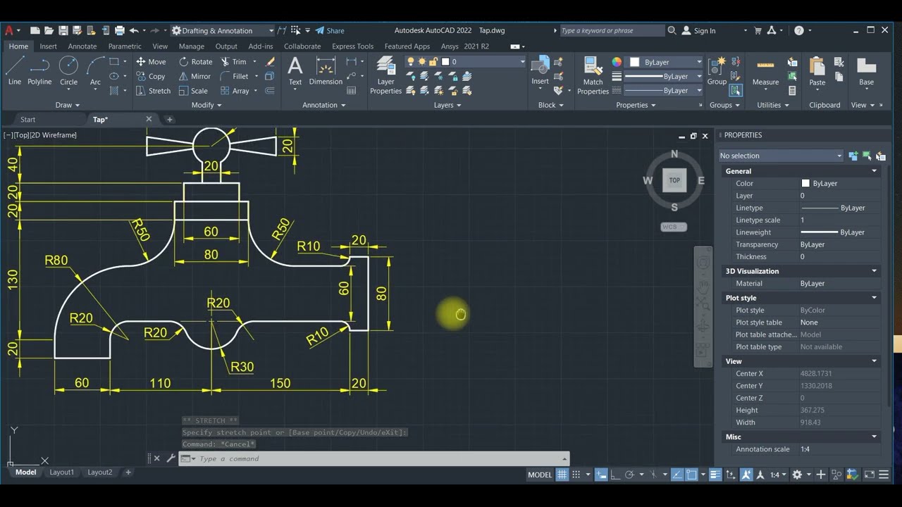Click the Sign In button

(698, 30)
